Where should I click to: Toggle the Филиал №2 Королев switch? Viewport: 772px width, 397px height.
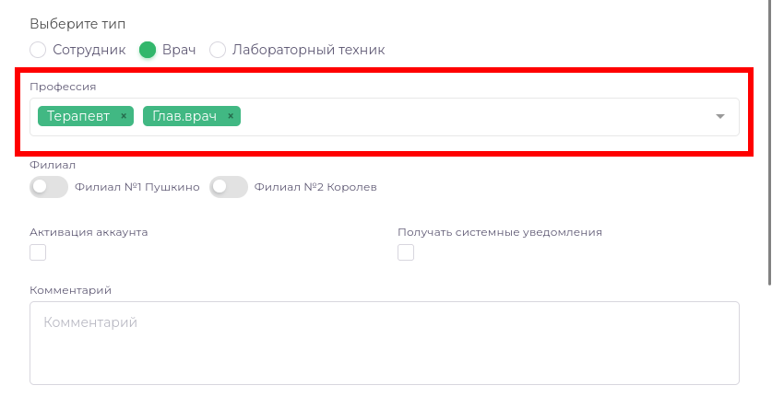229,187
